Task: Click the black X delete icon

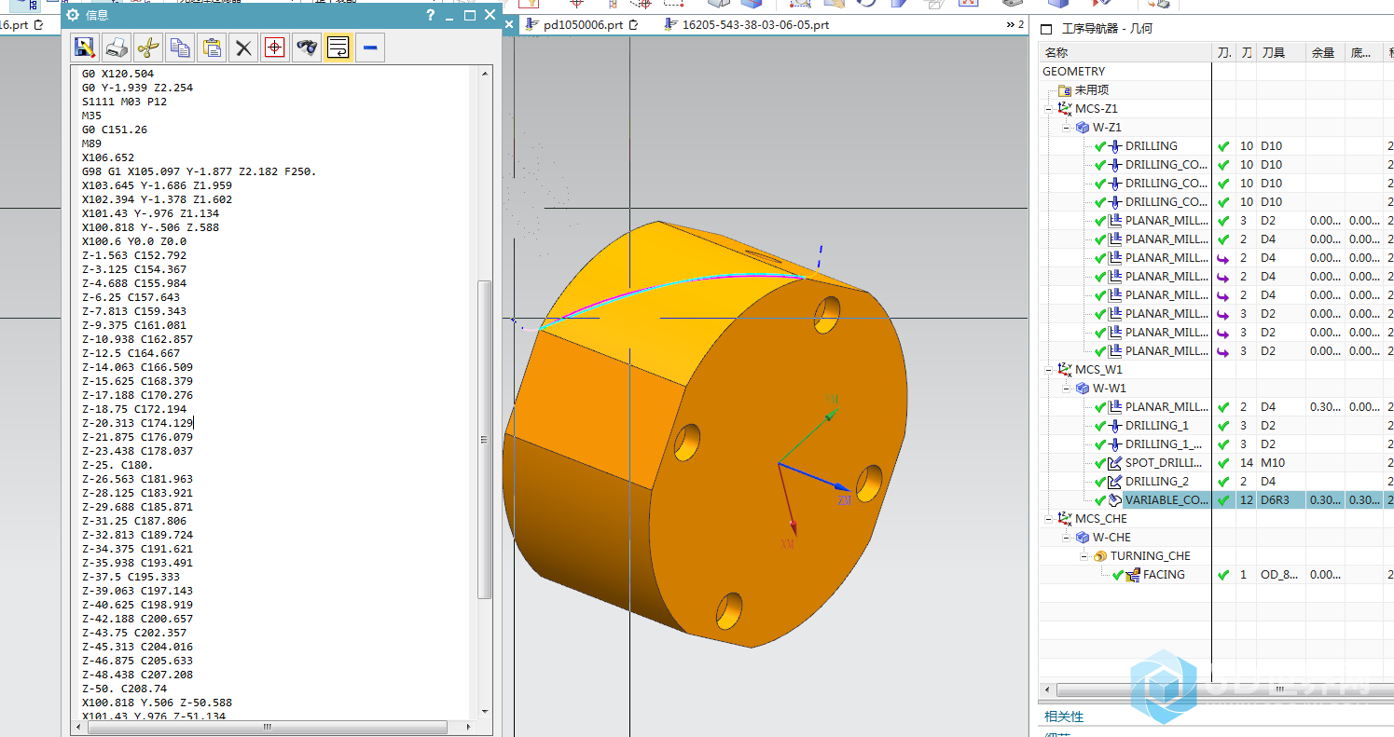Action: [243, 48]
